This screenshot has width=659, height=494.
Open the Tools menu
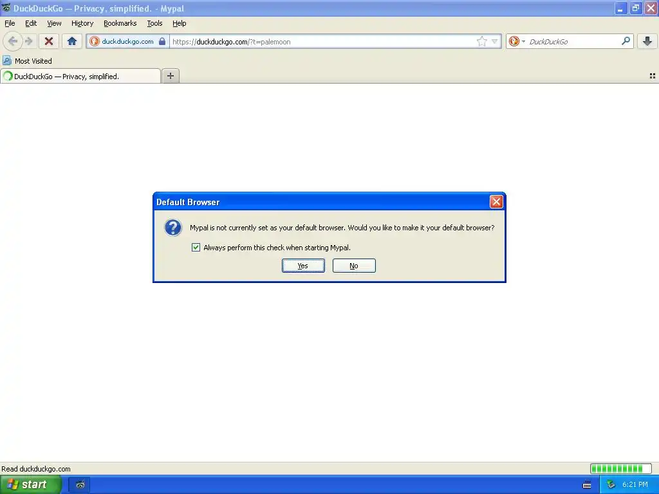(154, 23)
